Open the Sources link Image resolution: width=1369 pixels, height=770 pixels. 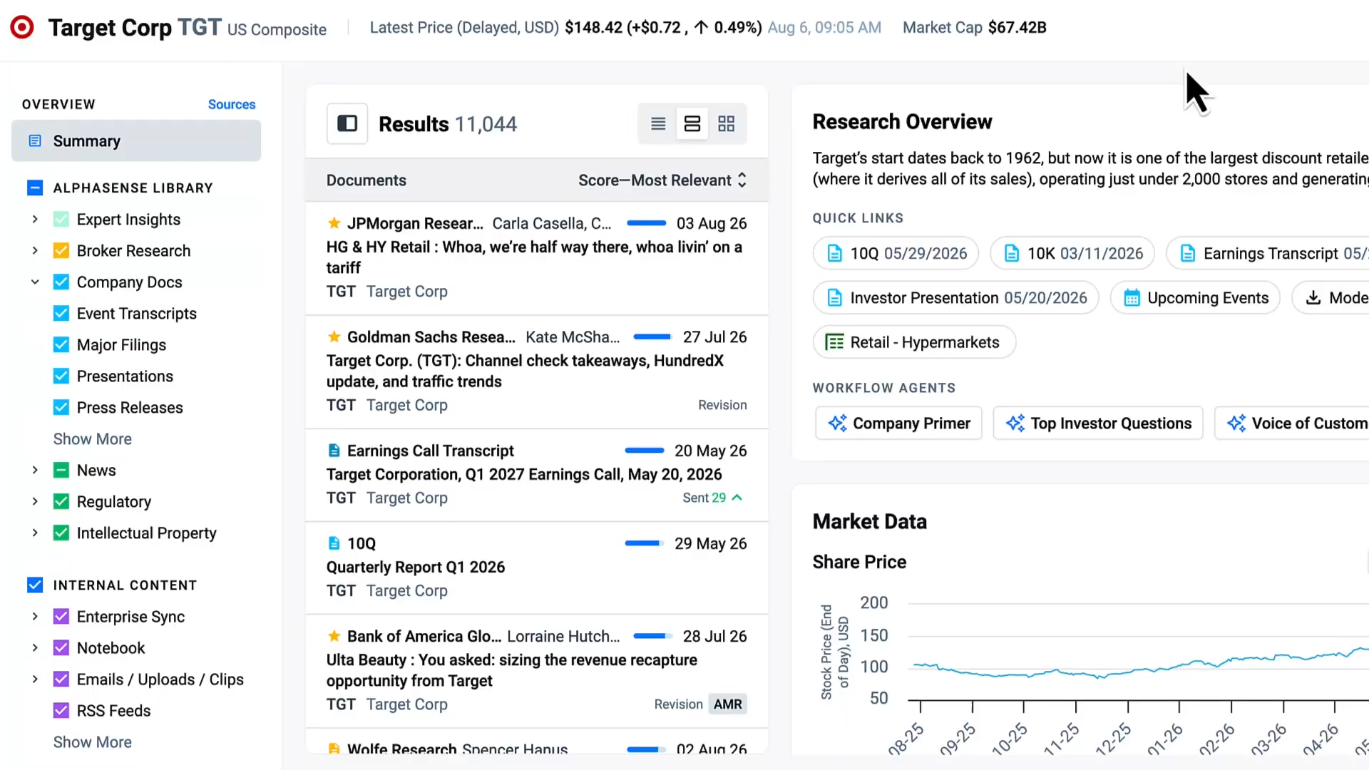tap(232, 104)
